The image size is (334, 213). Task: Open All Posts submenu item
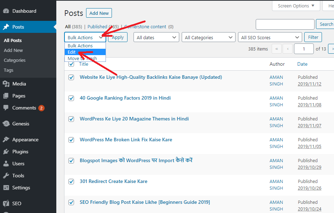pos(13,40)
